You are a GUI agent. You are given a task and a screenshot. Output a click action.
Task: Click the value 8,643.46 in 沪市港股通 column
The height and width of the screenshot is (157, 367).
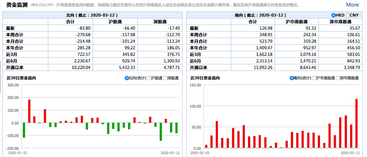[x=309, y=68]
